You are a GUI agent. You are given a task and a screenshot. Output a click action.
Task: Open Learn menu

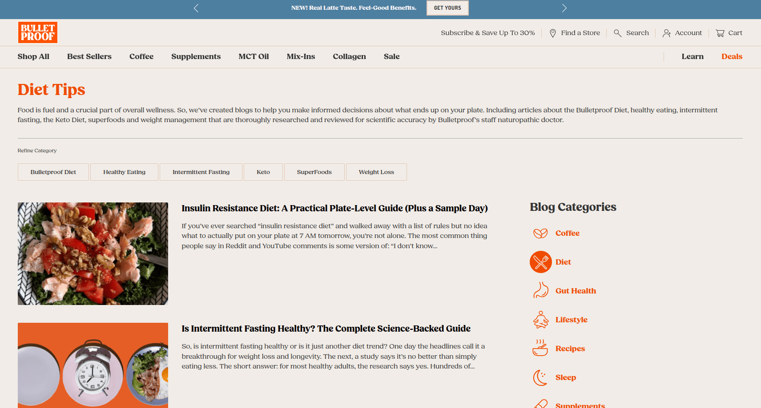point(693,56)
